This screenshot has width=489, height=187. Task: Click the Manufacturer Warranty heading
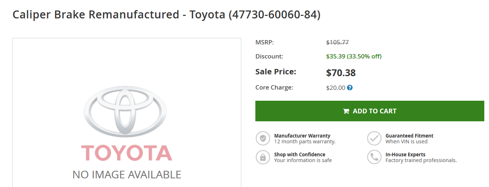point(302,136)
